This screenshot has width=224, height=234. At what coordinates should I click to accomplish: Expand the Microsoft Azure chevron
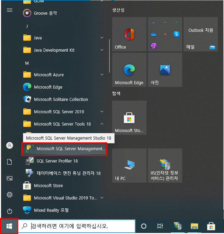(102, 75)
